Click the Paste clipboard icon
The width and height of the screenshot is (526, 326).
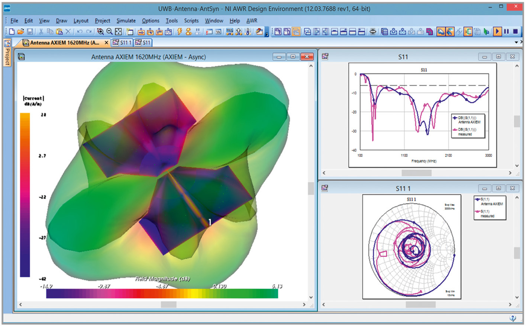[59, 32]
